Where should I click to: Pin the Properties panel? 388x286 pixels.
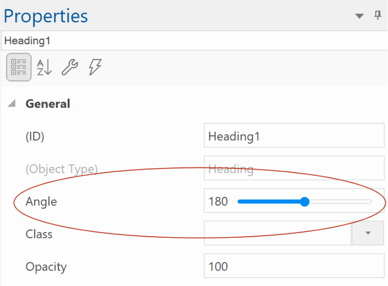click(377, 15)
